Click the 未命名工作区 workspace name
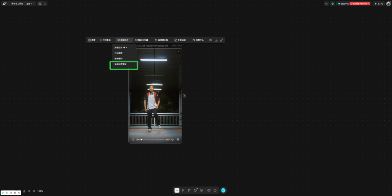The image size is (392, 196). point(17,4)
